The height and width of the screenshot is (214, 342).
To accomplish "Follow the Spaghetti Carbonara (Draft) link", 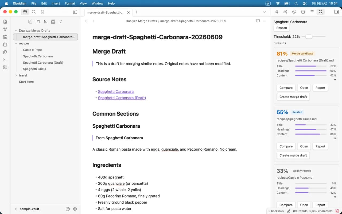I will (x=122, y=98).
